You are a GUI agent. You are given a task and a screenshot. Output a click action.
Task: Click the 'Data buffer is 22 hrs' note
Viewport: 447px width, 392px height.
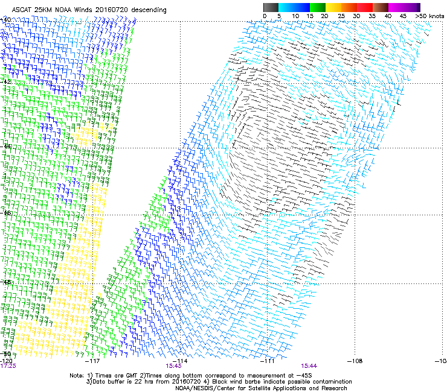[146, 382]
